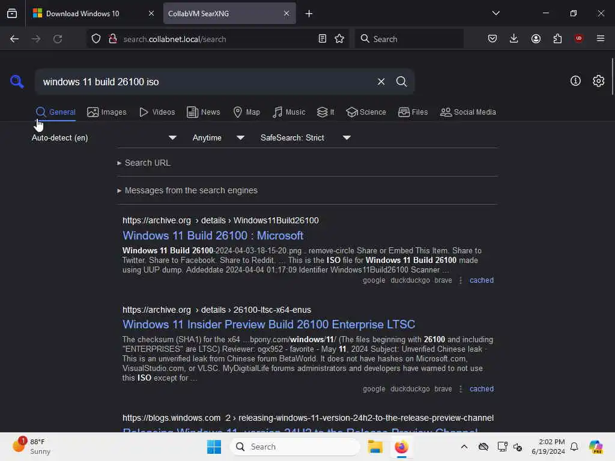The width and height of the screenshot is (615, 461).
Task: Go back to previous page
Action: (x=14, y=39)
